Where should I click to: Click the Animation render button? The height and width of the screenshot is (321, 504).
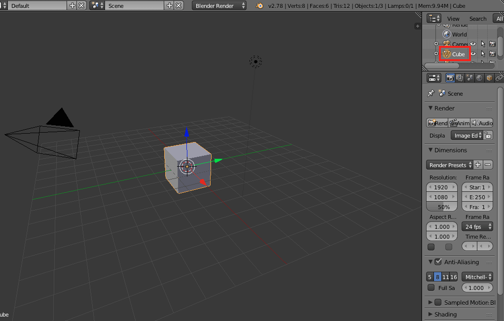[x=459, y=123]
